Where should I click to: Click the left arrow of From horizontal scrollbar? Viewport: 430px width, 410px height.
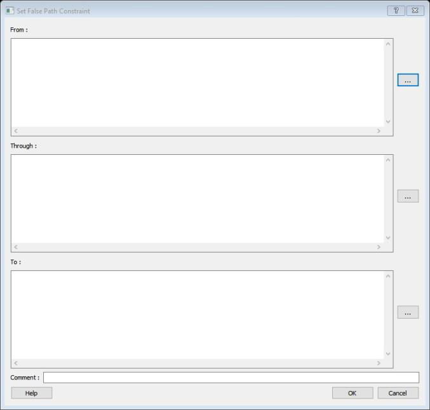click(16, 131)
